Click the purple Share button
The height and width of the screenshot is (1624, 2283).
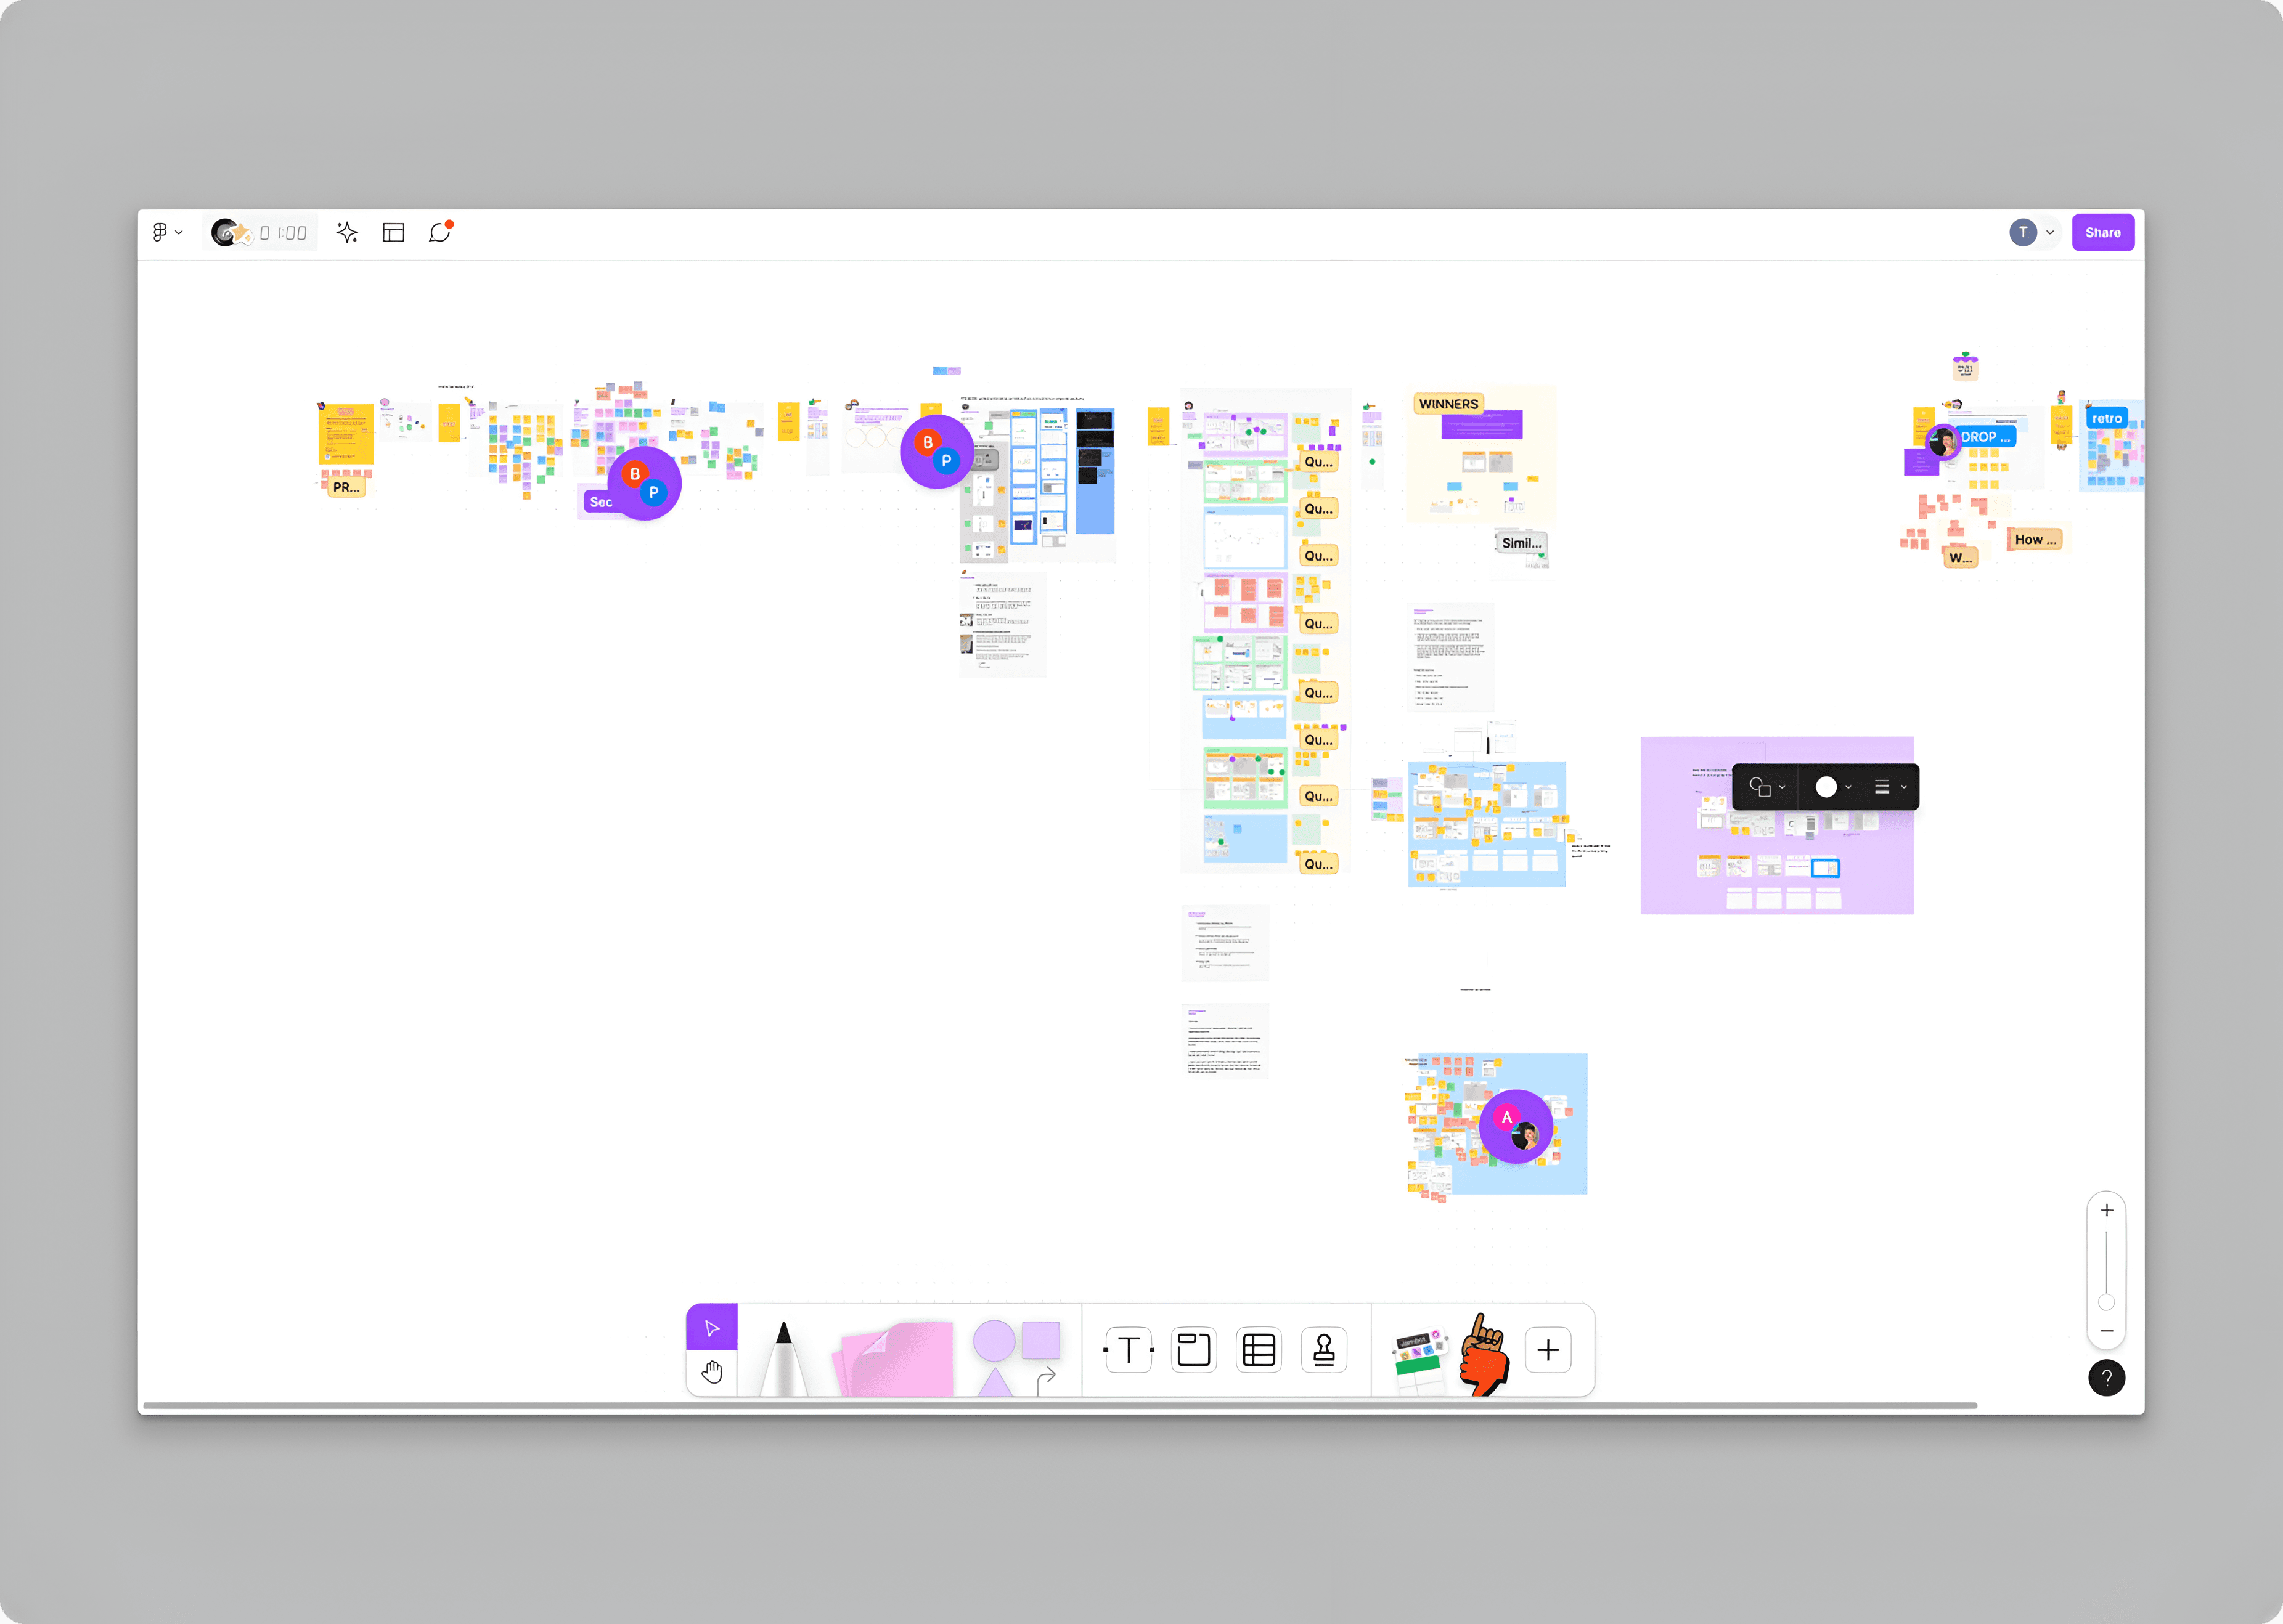[2102, 233]
